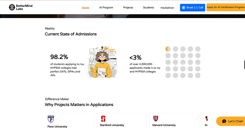Click the Difference Maker label

[57, 99]
